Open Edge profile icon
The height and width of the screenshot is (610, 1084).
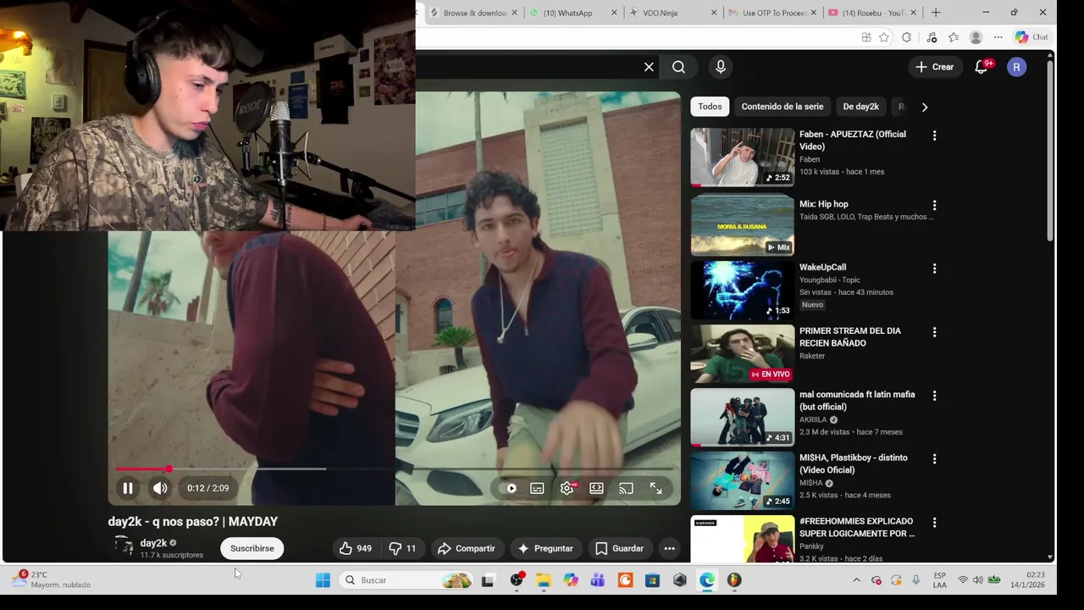pos(976,37)
